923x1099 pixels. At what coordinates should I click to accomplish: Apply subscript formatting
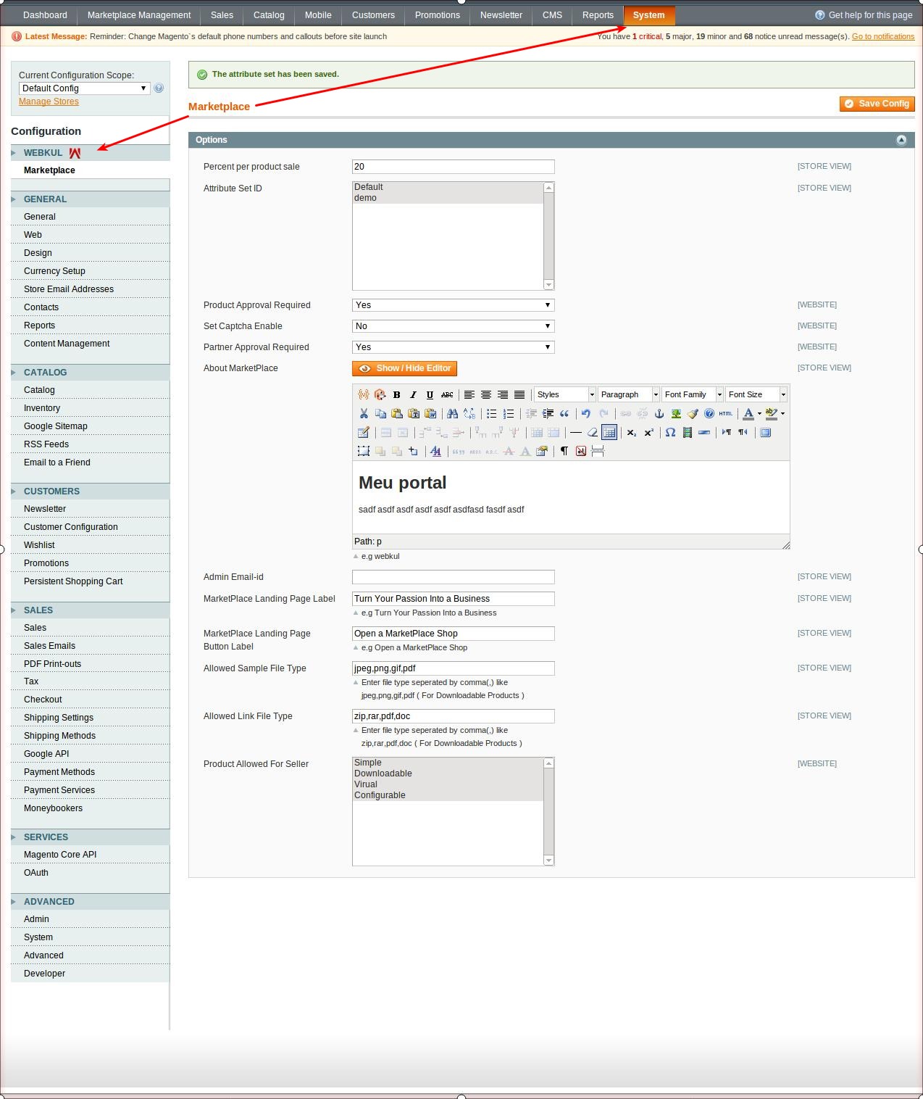coord(632,432)
